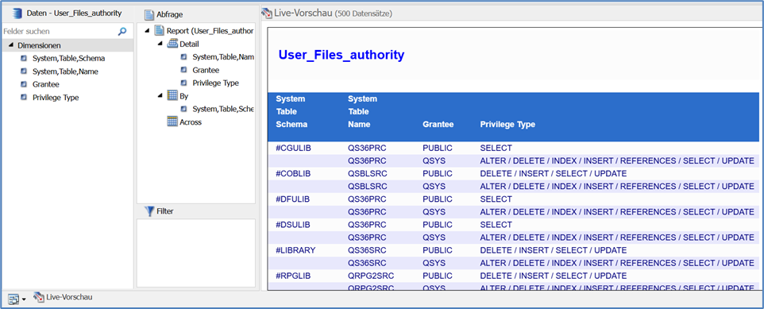The width and height of the screenshot is (764, 309).
Task: Click the #RPGLIB schema cell
Action: (293, 276)
